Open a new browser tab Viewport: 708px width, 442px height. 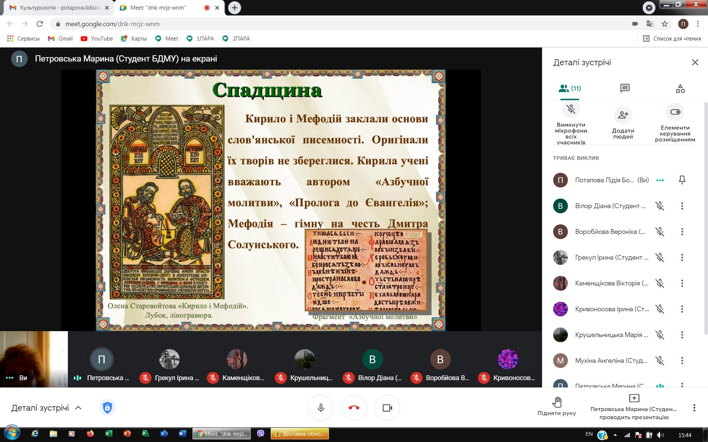[235, 8]
